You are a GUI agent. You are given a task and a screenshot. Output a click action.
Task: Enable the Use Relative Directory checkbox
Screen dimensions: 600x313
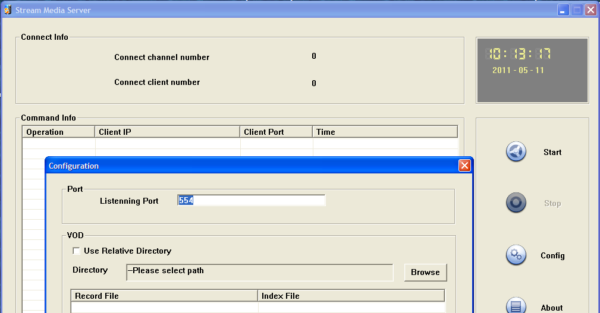(76, 251)
